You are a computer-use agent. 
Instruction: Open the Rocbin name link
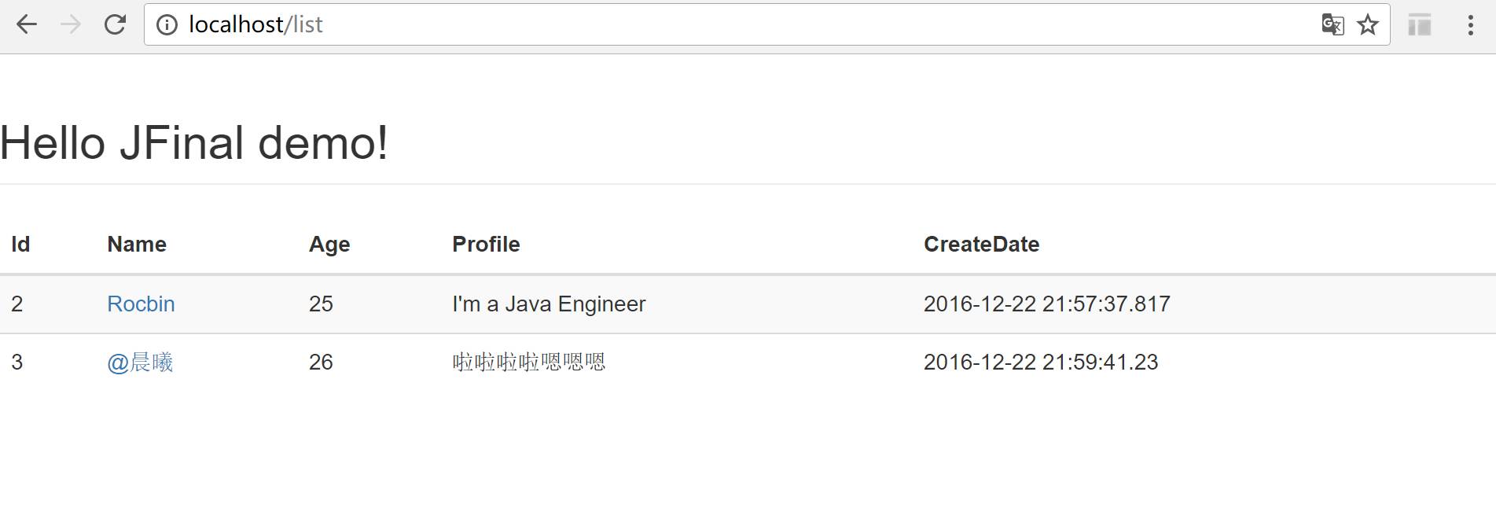[141, 304]
